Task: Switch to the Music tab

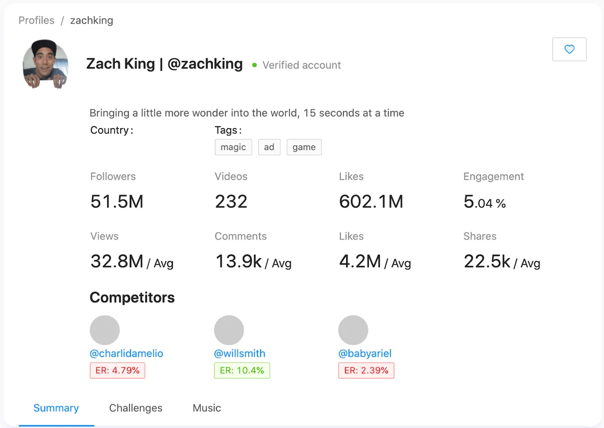Action: coord(207,408)
